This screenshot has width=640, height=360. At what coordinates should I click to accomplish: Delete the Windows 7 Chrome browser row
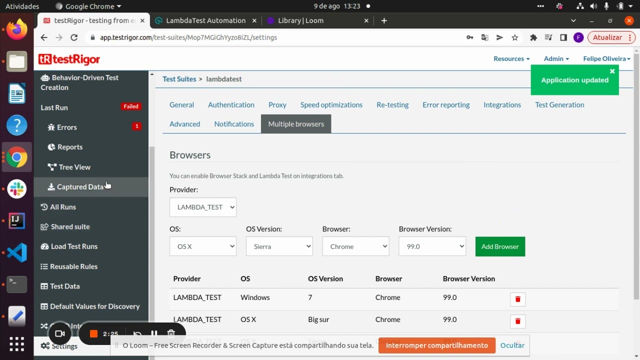[x=517, y=299]
